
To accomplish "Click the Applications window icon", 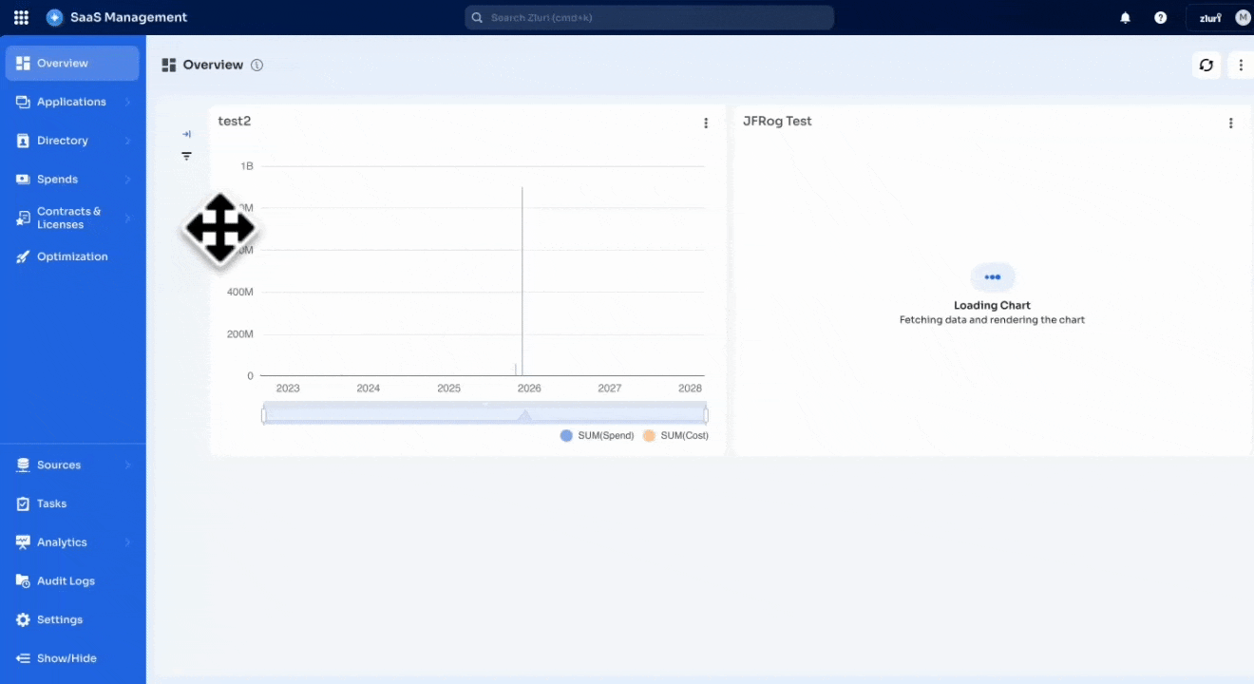I will [23, 102].
